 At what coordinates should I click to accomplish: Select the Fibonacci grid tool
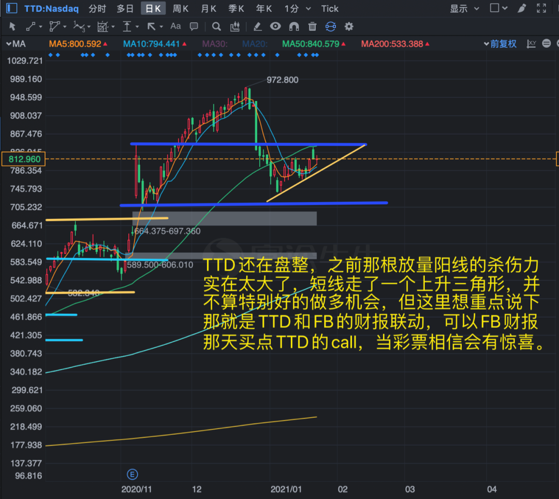tap(102, 27)
